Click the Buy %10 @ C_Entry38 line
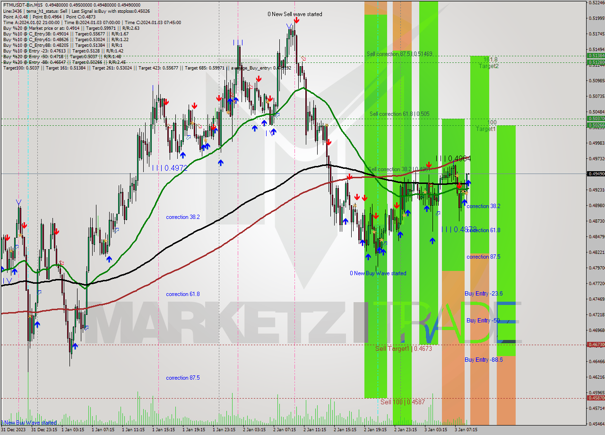The image size is (605, 435). pos(66,34)
